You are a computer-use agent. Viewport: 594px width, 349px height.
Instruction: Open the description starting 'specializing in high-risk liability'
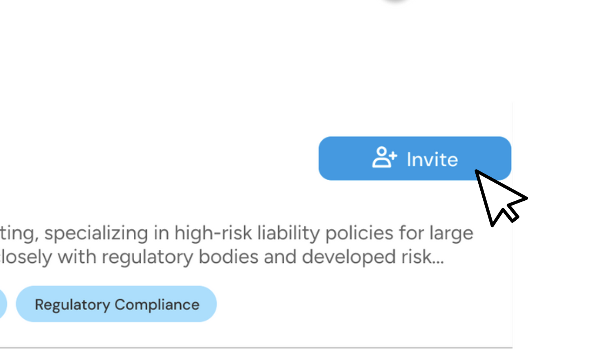(x=236, y=245)
